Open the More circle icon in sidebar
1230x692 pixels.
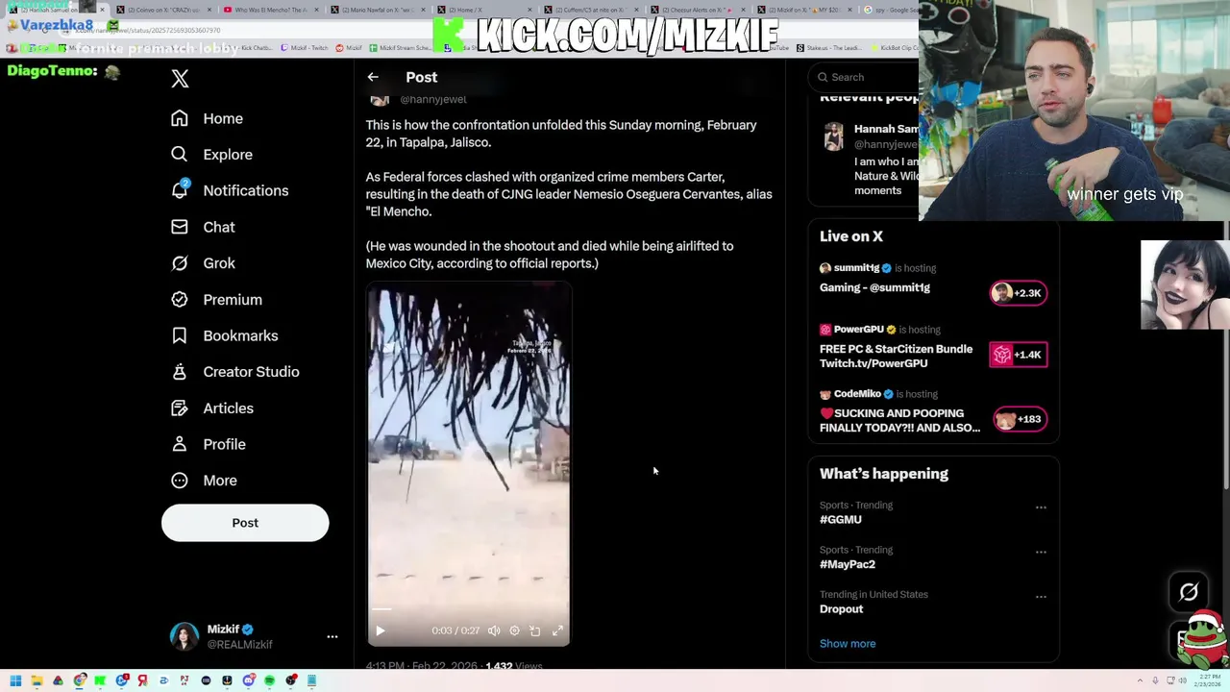(x=180, y=481)
